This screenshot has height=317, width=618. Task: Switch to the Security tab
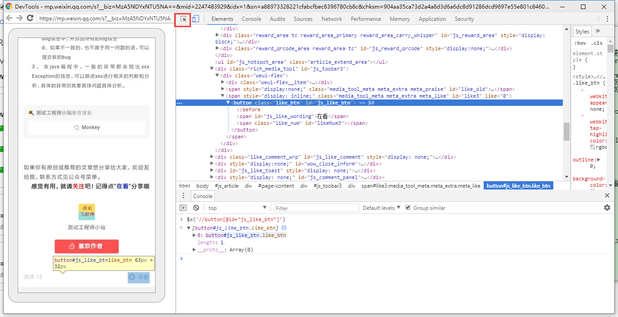click(464, 19)
